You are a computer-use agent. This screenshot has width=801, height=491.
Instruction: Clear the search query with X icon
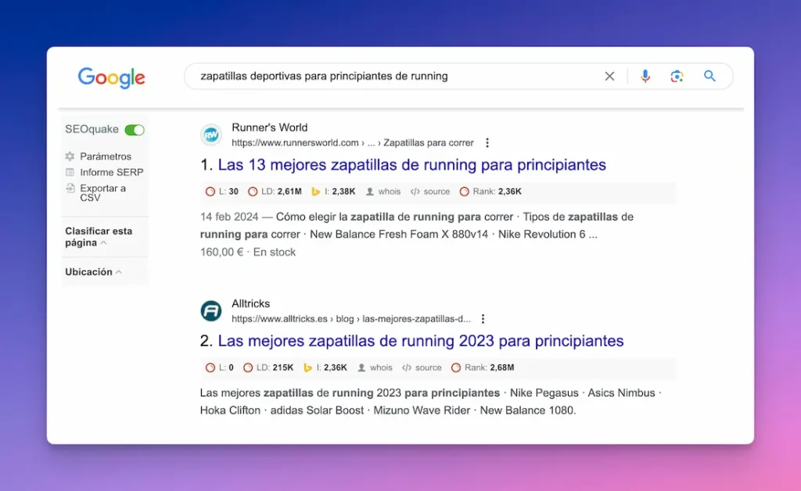[x=609, y=77]
